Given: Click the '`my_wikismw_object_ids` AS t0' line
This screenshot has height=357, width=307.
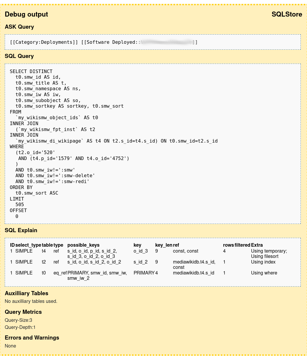Looking at the screenshot, I should tap(57, 118).
